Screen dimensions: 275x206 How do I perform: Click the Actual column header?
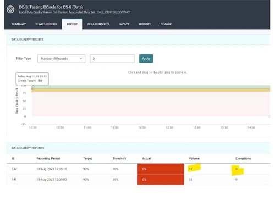147,158
